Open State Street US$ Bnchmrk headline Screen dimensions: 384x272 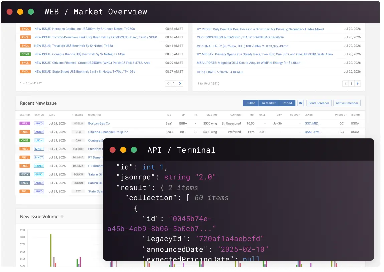85,72
